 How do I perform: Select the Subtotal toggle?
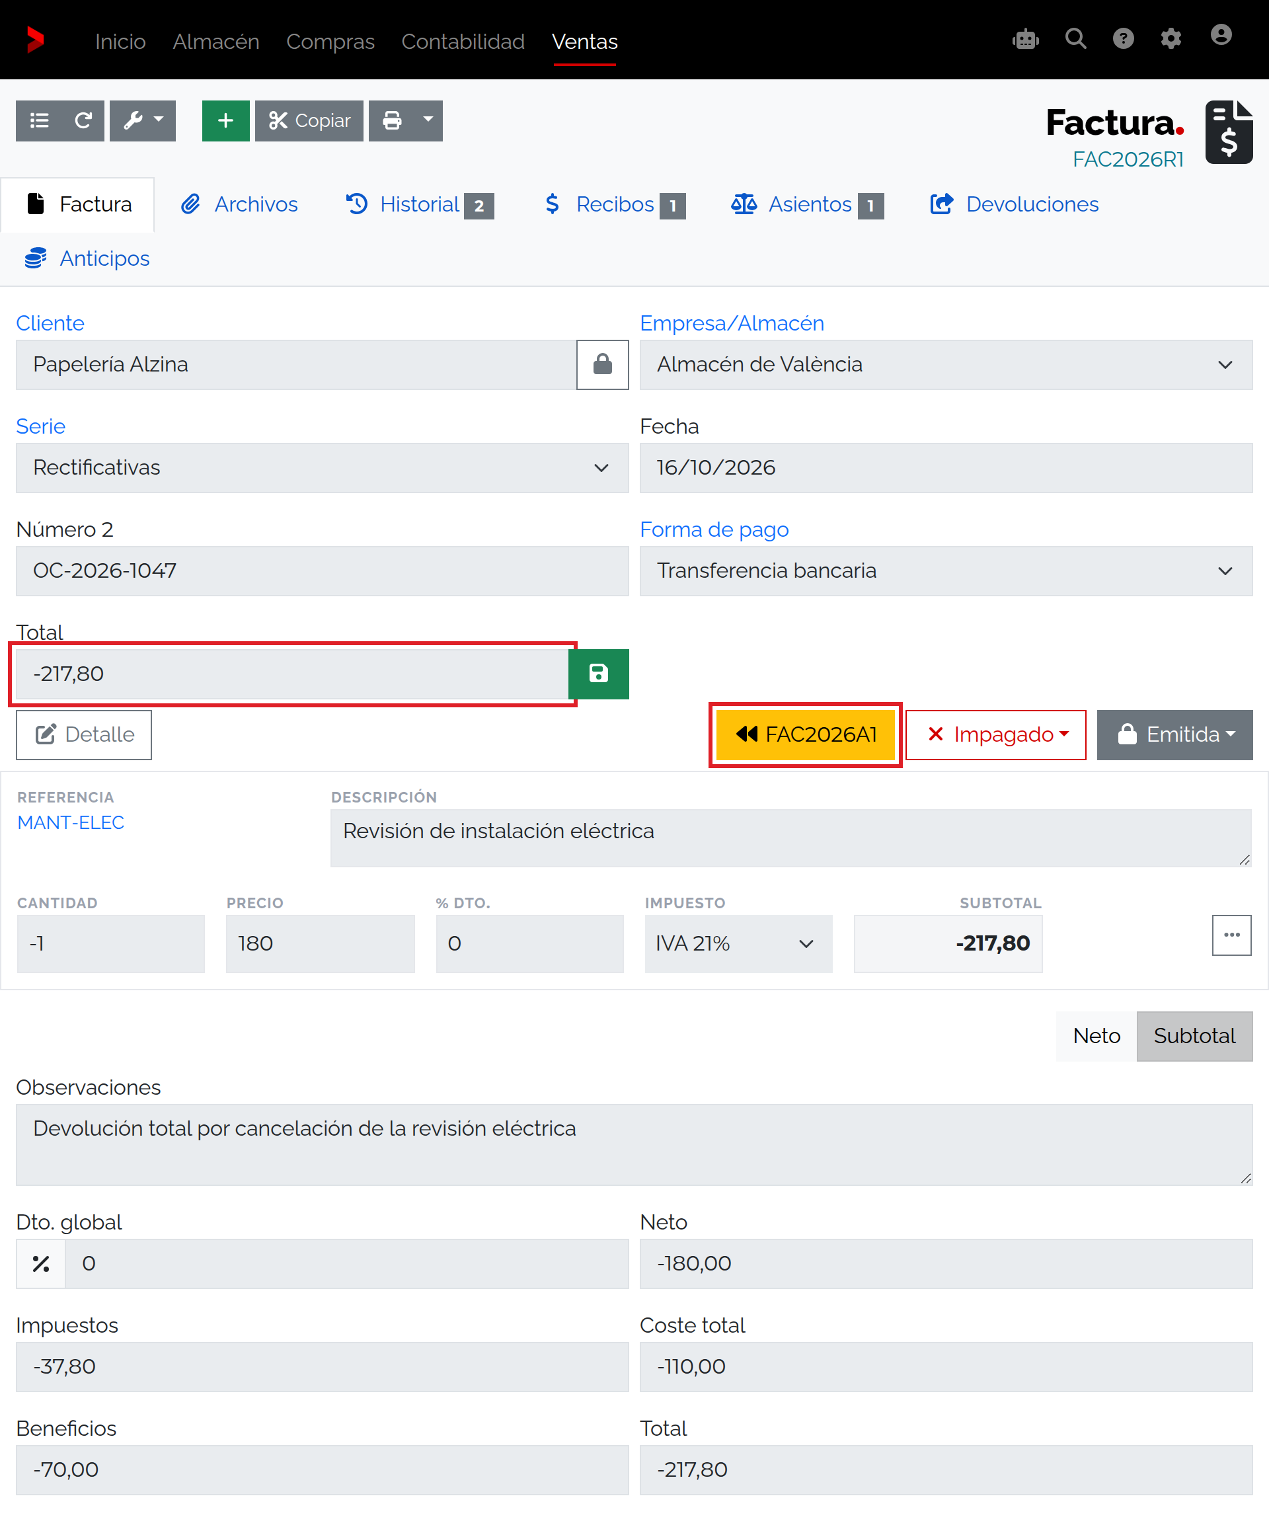[x=1194, y=1035]
